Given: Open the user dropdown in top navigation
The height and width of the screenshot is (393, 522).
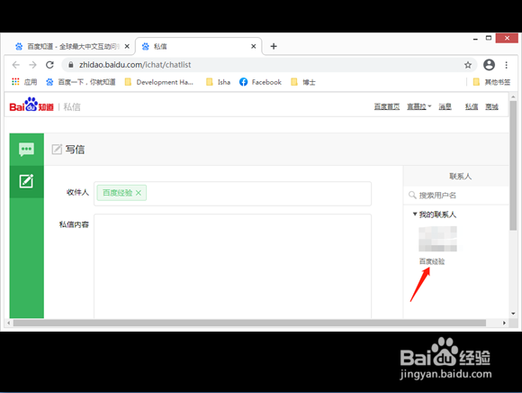Looking at the screenshot, I should pos(419,106).
